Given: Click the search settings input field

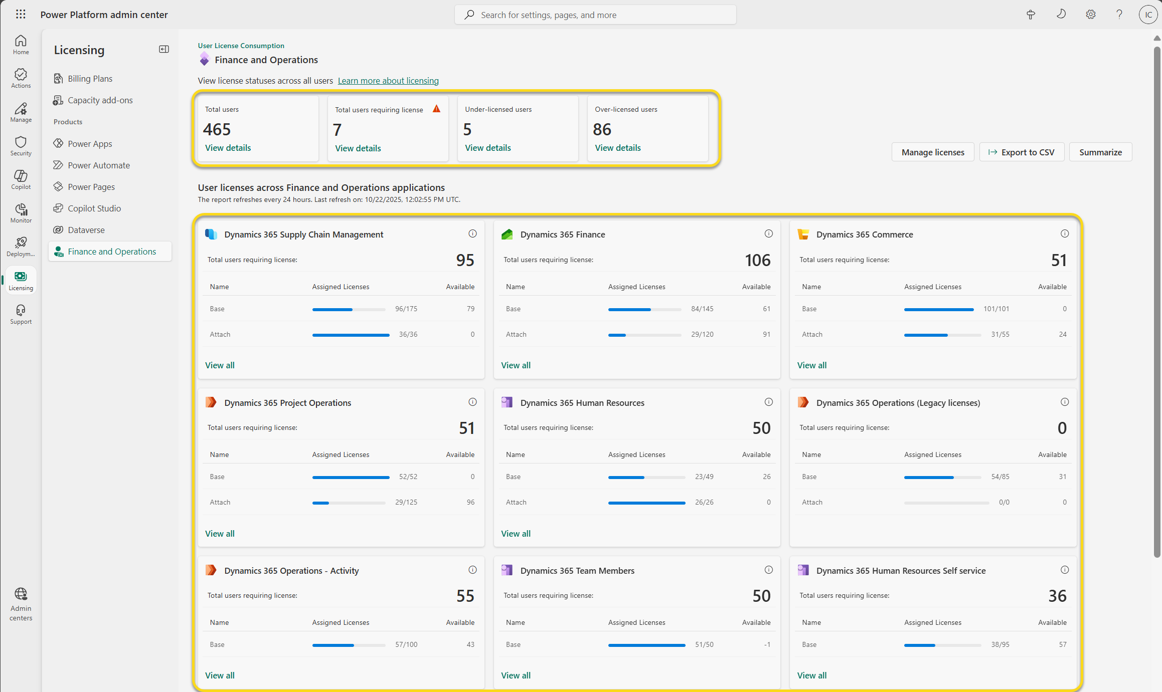Looking at the screenshot, I should tap(595, 15).
